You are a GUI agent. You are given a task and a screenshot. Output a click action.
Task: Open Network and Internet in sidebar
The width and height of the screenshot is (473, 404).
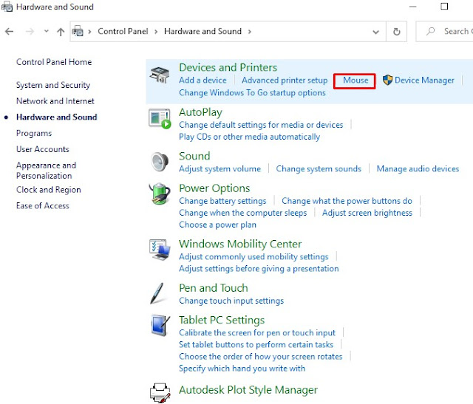[55, 101]
